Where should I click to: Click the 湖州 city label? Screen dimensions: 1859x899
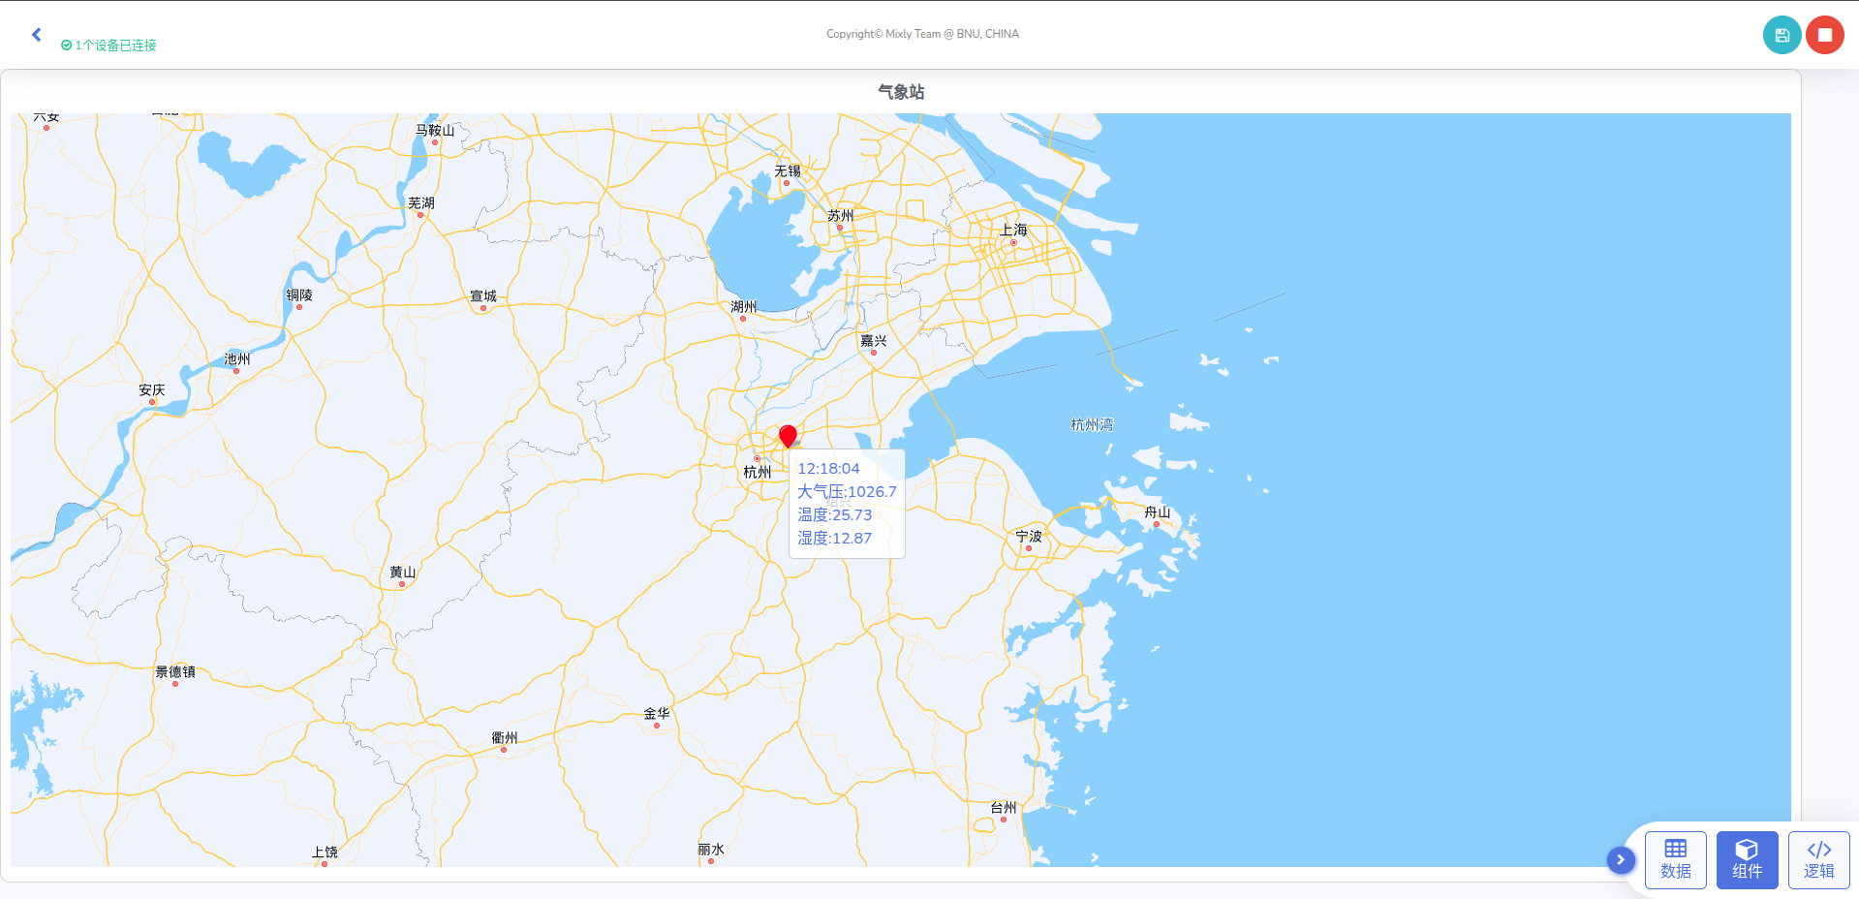point(743,306)
